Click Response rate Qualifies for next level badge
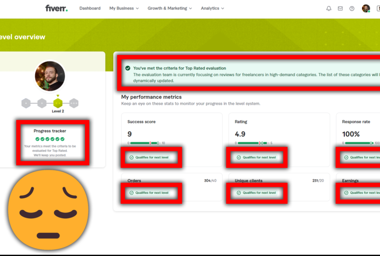The width and height of the screenshot is (380, 256). point(361,157)
